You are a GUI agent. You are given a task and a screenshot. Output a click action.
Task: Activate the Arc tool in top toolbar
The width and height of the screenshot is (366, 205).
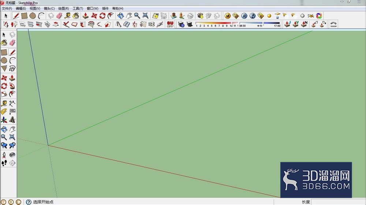[41, 16]
